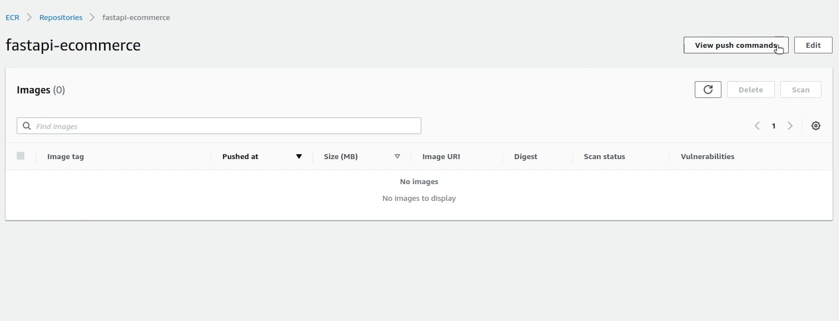Click the refresh images icon button
The width and height of the screenshot is (839, 321).
pyautogui.click(x=708, y=90)
